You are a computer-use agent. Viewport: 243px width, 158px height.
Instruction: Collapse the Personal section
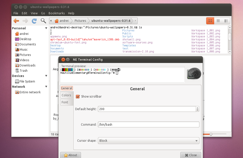pyautogui.click(x=46, y=28)
